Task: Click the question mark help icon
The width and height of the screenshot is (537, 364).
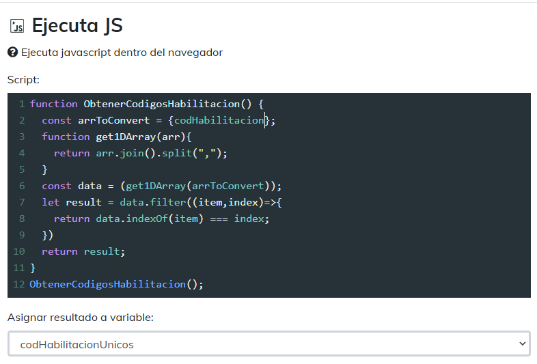Action: 12,53
